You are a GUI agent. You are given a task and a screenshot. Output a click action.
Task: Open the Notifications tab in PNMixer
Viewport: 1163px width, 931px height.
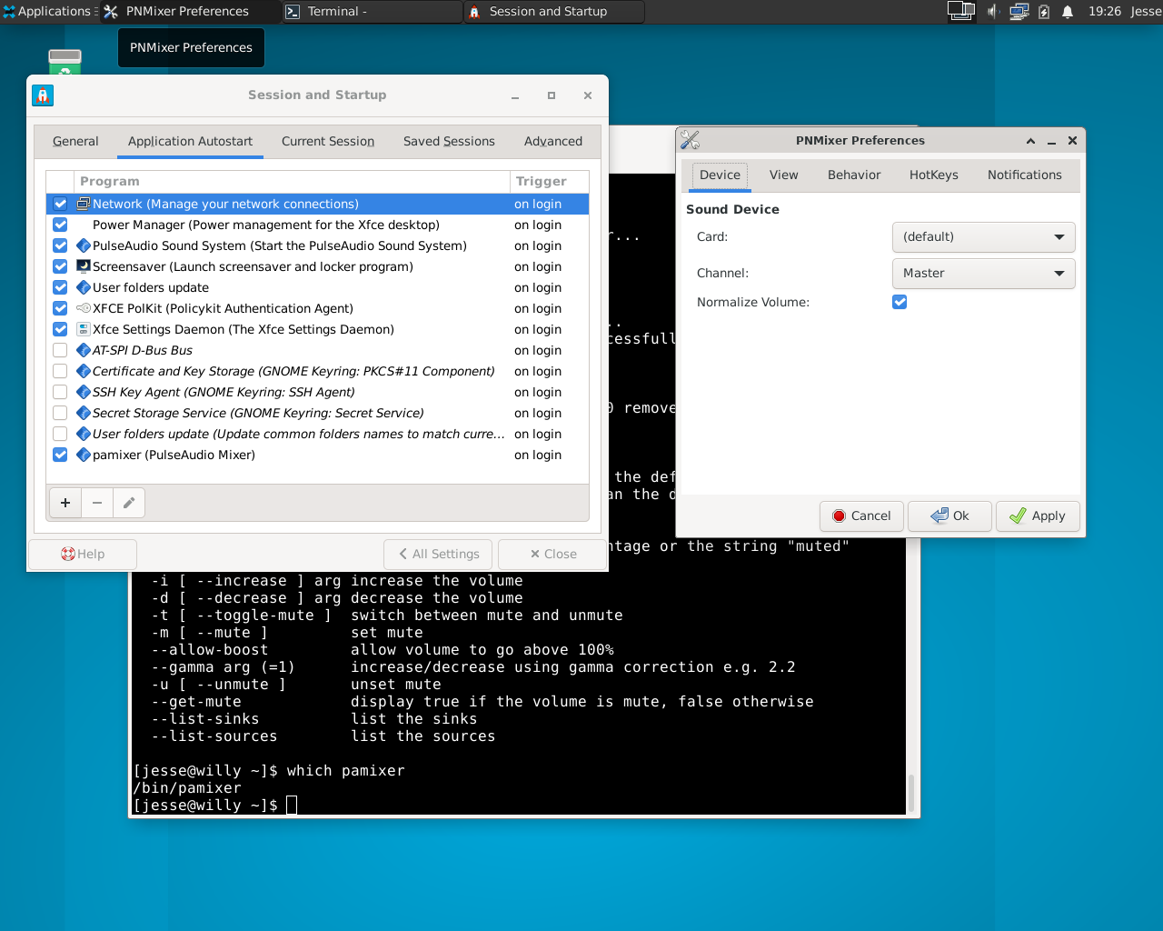click(1025, 175)
